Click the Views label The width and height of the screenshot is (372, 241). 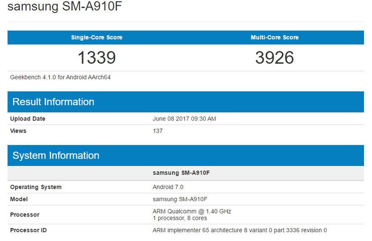tap(18, 131)
